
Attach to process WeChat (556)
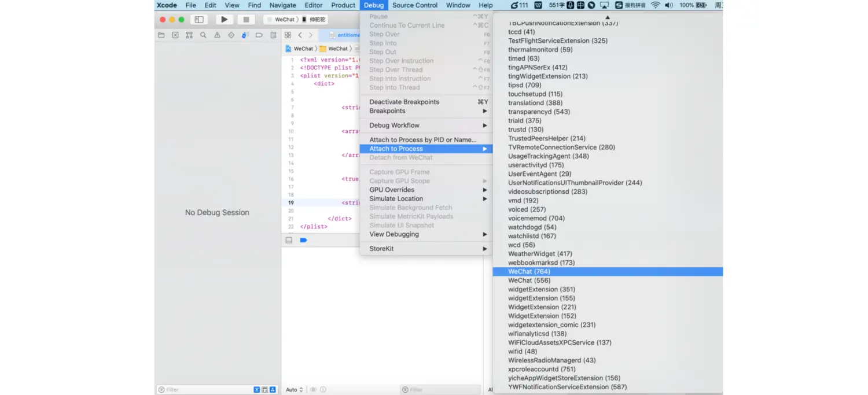point(608,280)
